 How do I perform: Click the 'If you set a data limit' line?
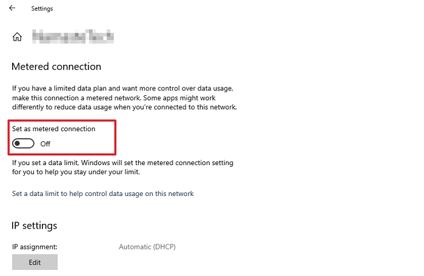coord(122,163)
